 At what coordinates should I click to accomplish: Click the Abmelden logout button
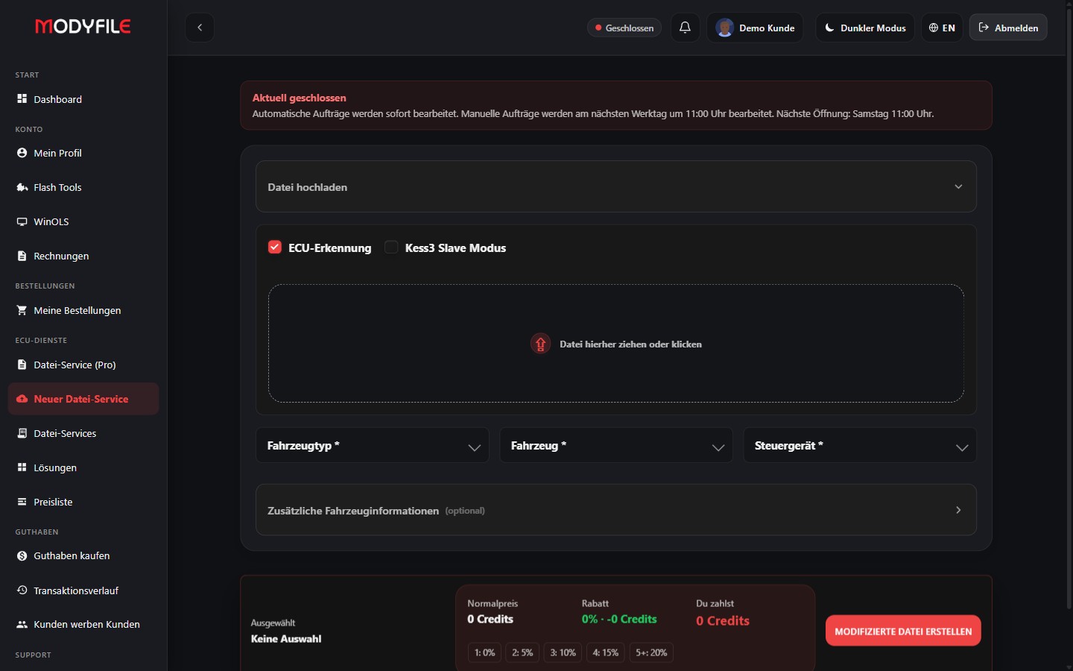pyautogui.click(x=1008, y=28)
